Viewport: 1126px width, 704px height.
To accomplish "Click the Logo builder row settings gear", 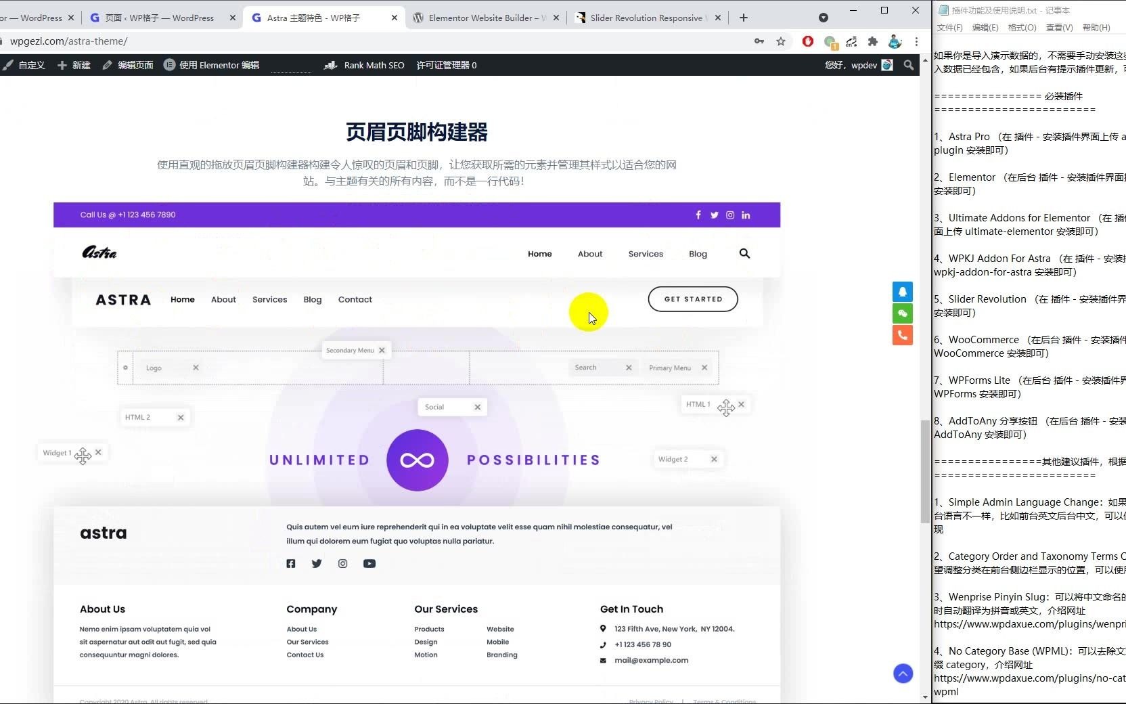I will point(125,368).
